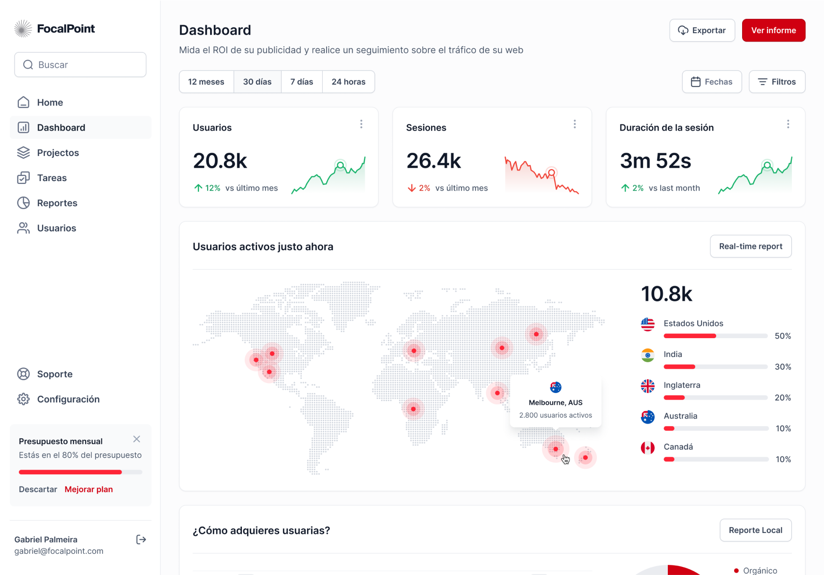
Task: Open Soporte from the sidebar
Action: coord(54,374)
